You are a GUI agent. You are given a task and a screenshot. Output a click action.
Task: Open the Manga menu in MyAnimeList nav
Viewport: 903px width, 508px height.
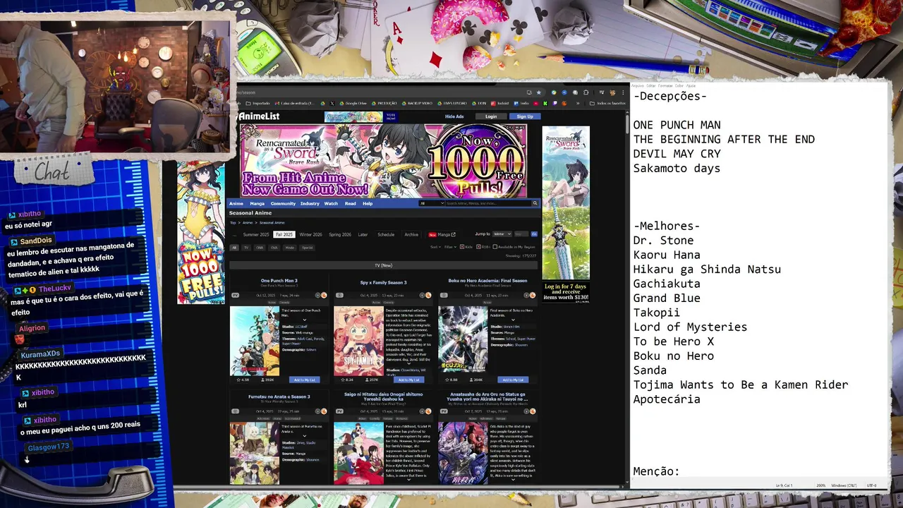257,203
